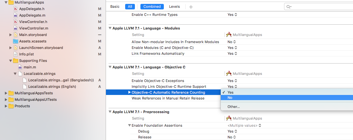This screenshot has width=353, height=140.
Task: Choose Yes in the ARC popup menu
Action: (287, 92)
